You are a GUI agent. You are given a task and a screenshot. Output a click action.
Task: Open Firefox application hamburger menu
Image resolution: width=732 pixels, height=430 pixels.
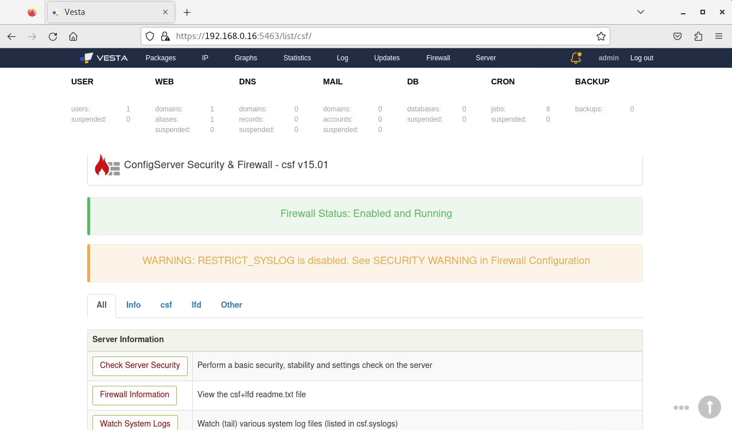coord(719,36)
